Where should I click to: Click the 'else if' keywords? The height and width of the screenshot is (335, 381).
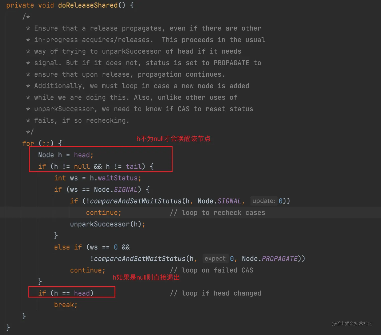point(68,247)
